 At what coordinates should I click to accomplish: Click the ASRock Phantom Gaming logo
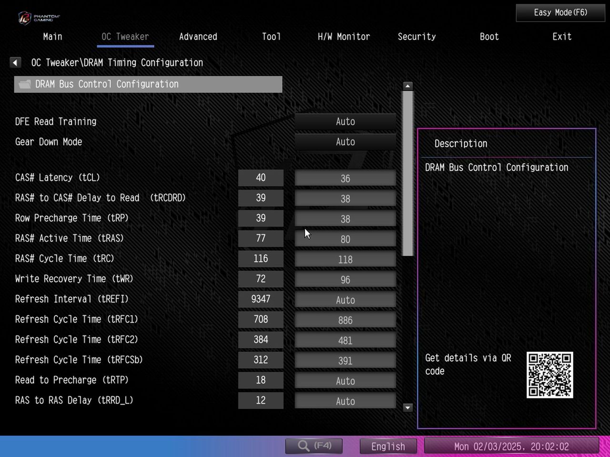pos(39,18)
